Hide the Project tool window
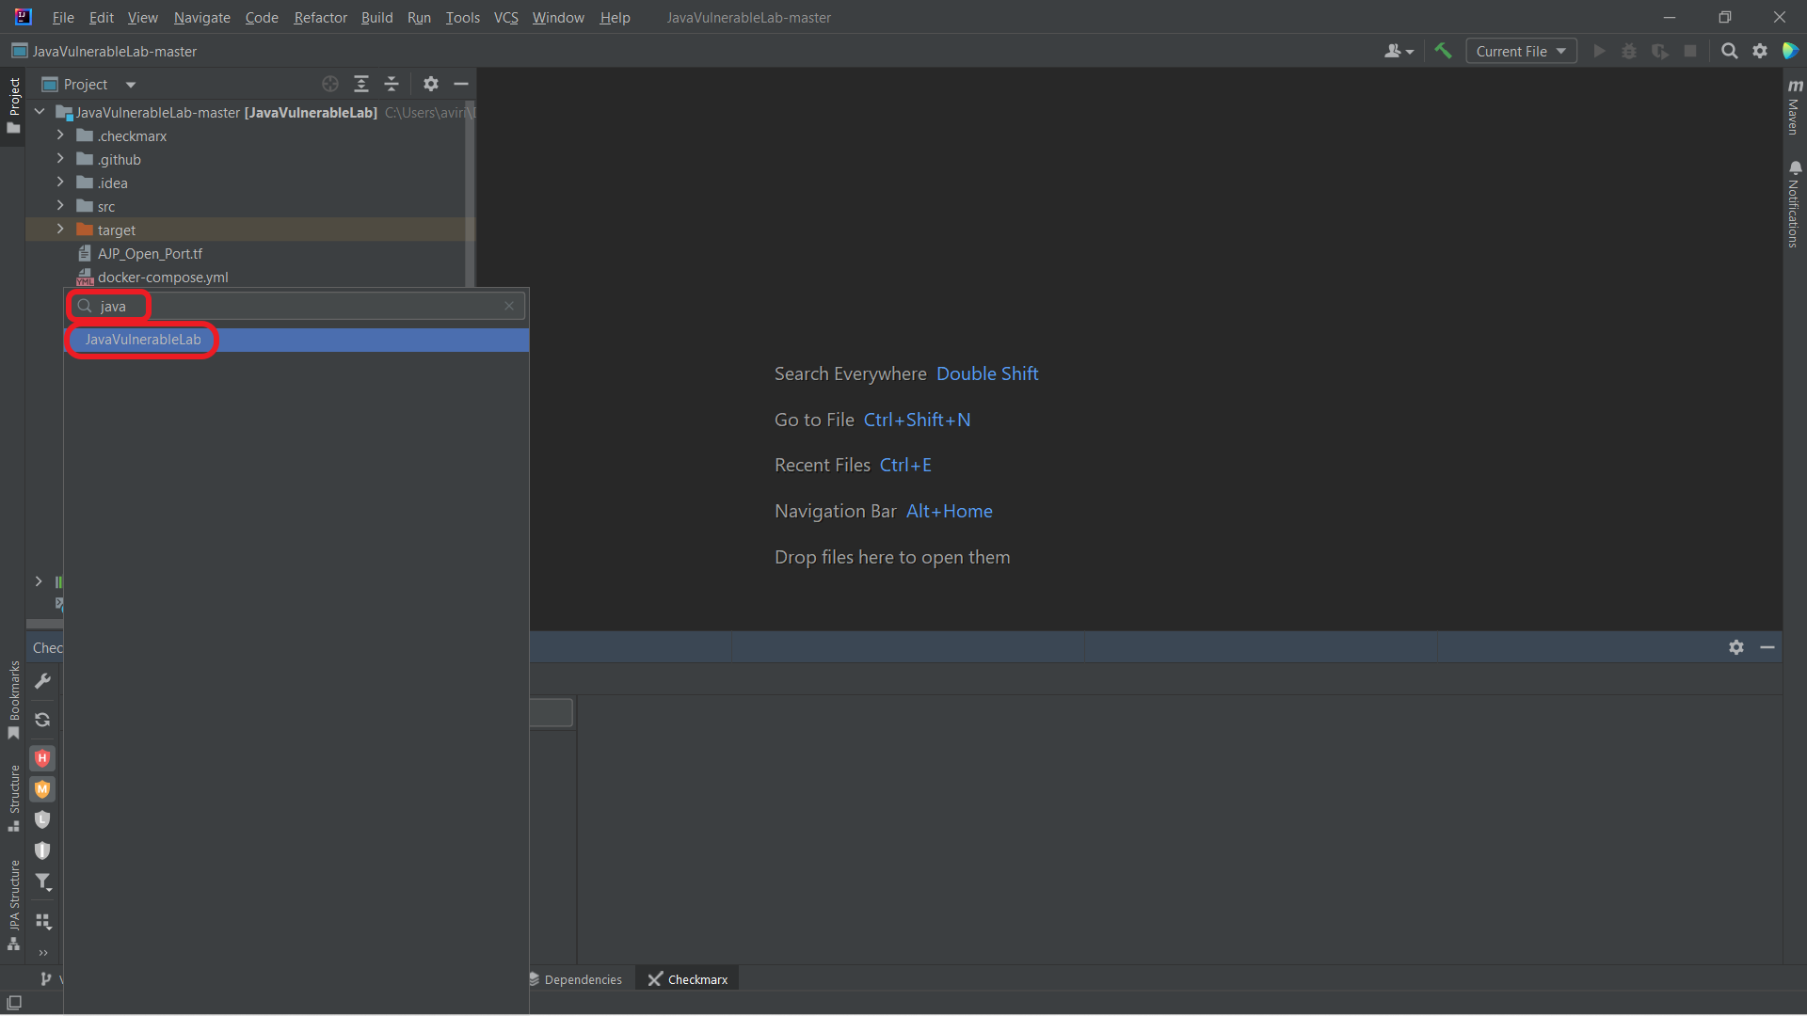The image size is (1807, 1016). (x=461, y=84)
